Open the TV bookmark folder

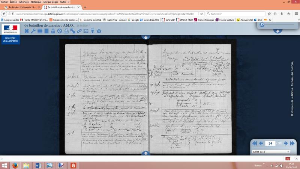[268, 20]
